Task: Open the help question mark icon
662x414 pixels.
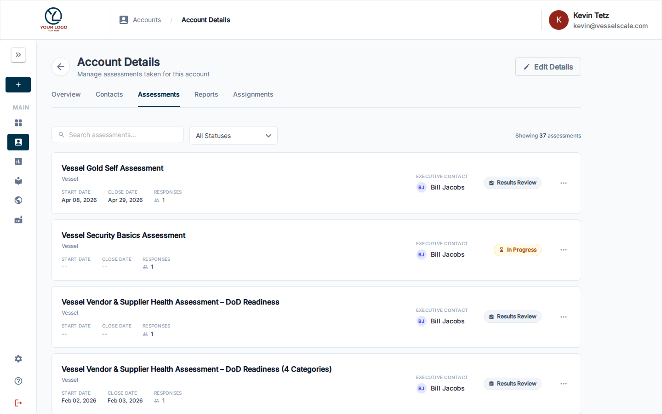Action: click(18, 381)
